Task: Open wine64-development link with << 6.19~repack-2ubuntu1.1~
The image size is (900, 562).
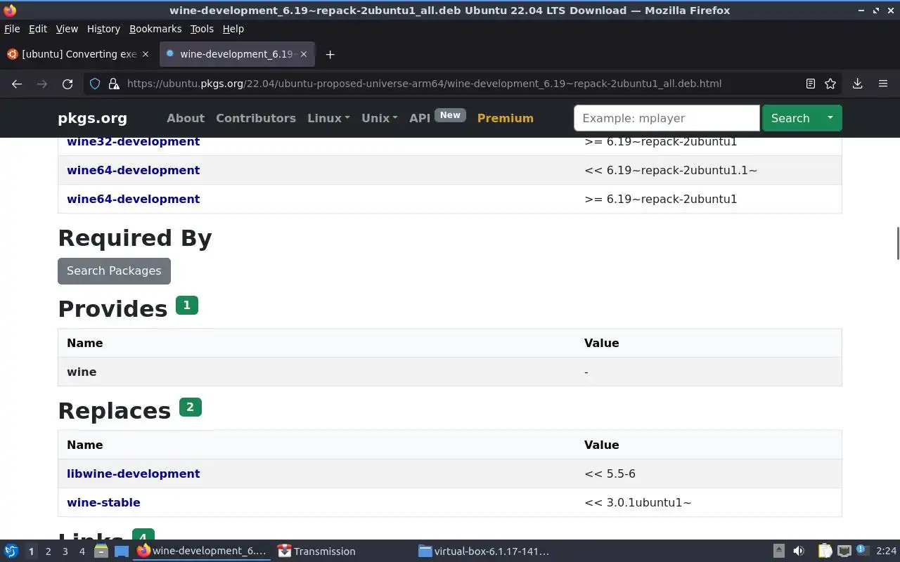Action: click(x=133, y=170)
